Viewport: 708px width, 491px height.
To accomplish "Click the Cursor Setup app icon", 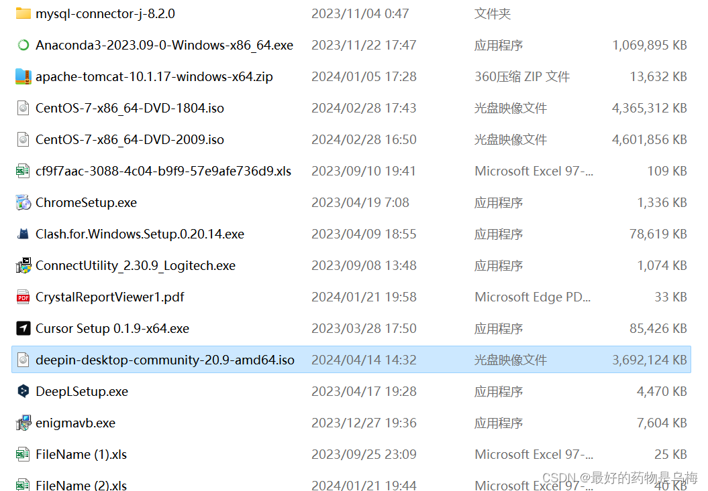I will (23, 328).
